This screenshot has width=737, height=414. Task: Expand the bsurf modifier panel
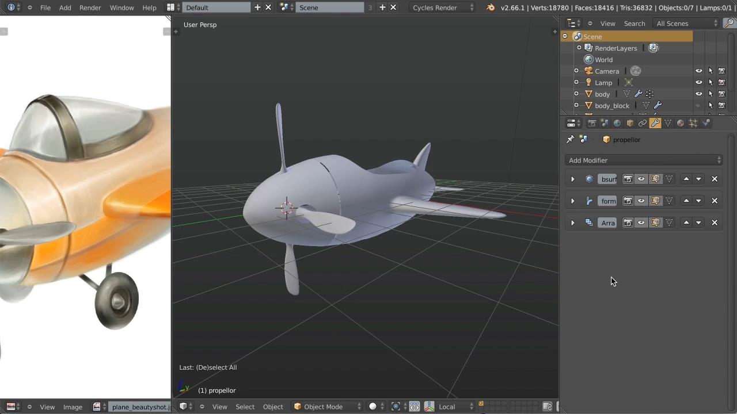click(572, 179)
